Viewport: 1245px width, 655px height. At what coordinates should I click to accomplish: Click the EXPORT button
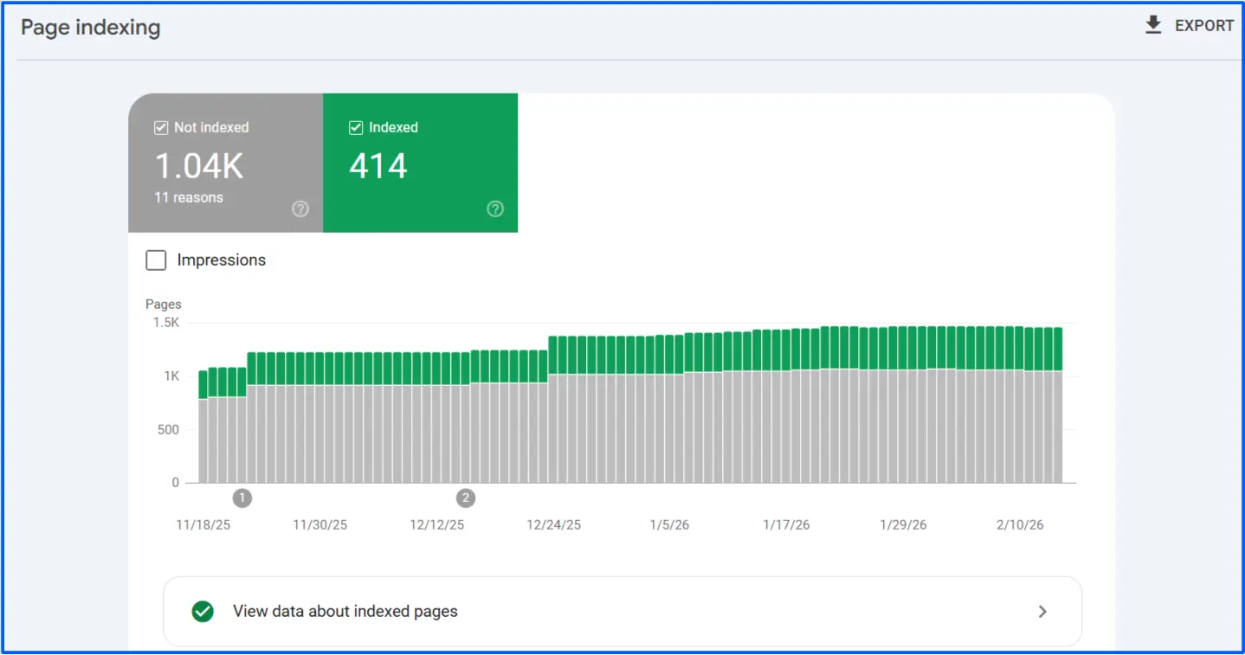pyautogui.click(x=1203, y=25)
